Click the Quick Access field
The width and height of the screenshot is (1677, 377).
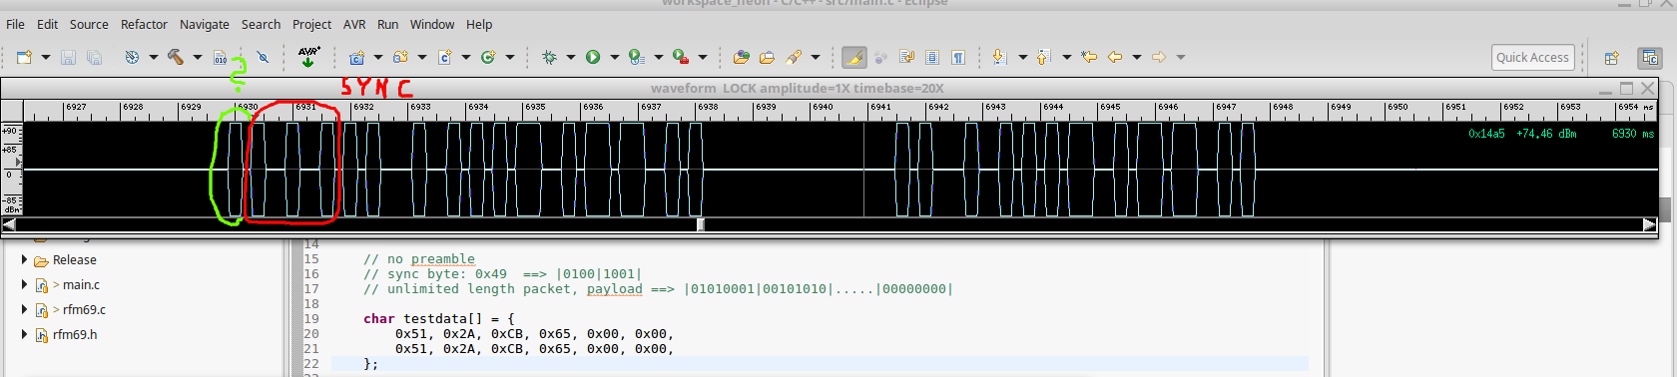(x=1532, y=57)
